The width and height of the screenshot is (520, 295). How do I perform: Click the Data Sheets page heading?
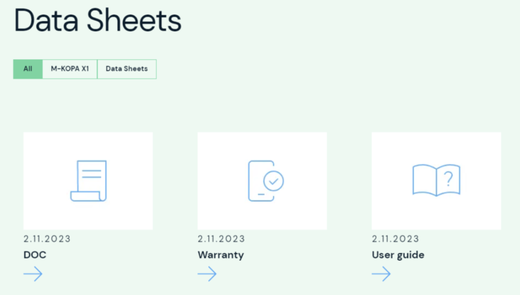97,20
